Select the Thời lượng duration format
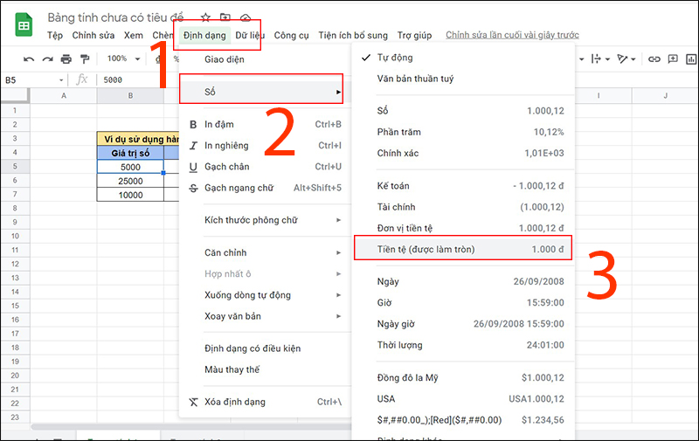This screenshot has height=441, width=699. pos(463,345)
